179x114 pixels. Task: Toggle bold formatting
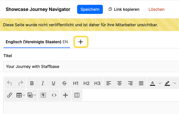[32, 83]
